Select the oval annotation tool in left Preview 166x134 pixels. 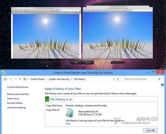pyautogui.click(x=15, y=13)
